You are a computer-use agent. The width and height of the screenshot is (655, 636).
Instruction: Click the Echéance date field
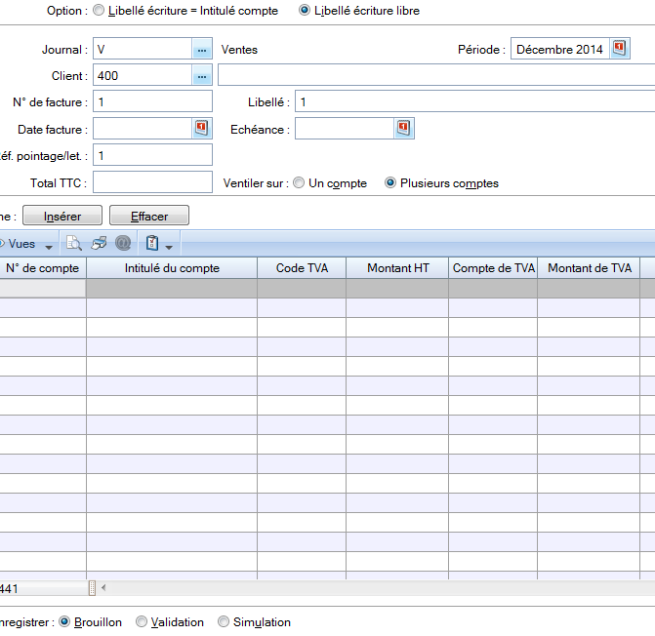pos(345,129)
